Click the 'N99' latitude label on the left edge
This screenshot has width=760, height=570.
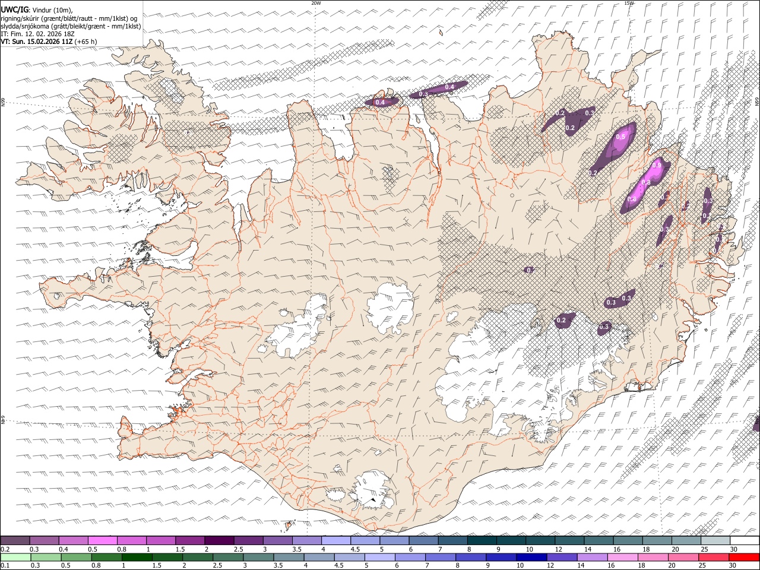[3, 102]
